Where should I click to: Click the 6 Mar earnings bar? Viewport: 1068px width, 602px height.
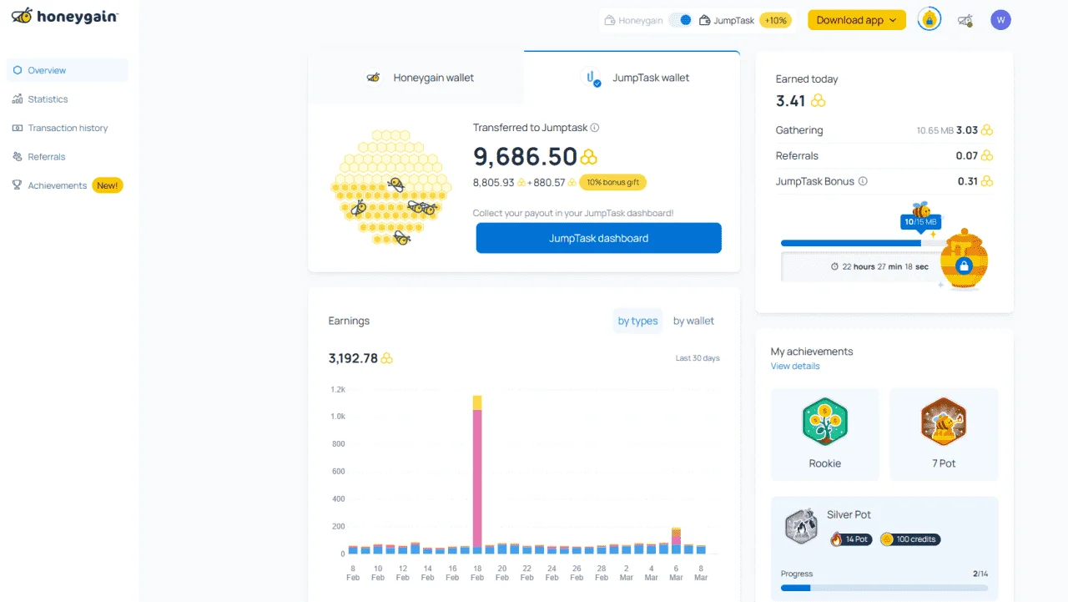tap(676, 541)
